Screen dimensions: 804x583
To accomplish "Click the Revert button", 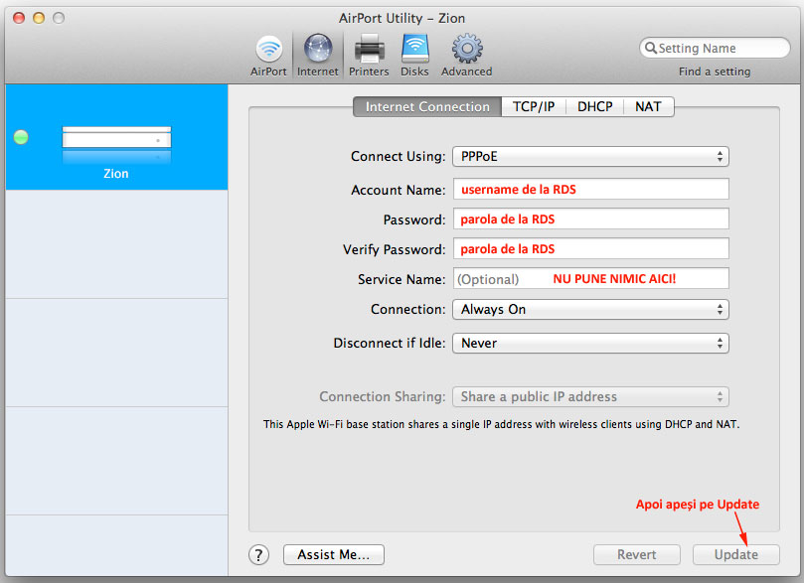I will [636, 554].
